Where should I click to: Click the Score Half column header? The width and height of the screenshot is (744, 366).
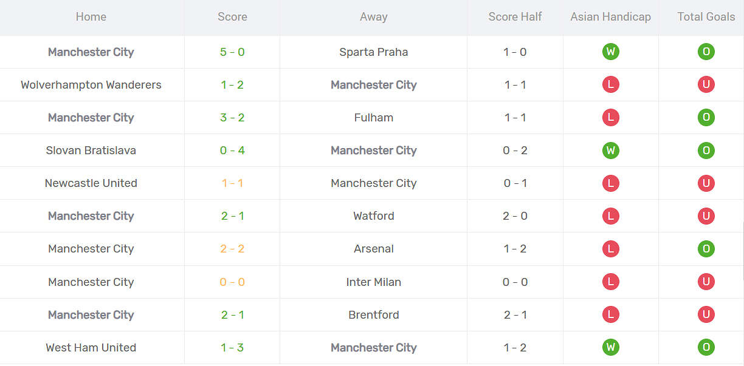pos(515,17)
